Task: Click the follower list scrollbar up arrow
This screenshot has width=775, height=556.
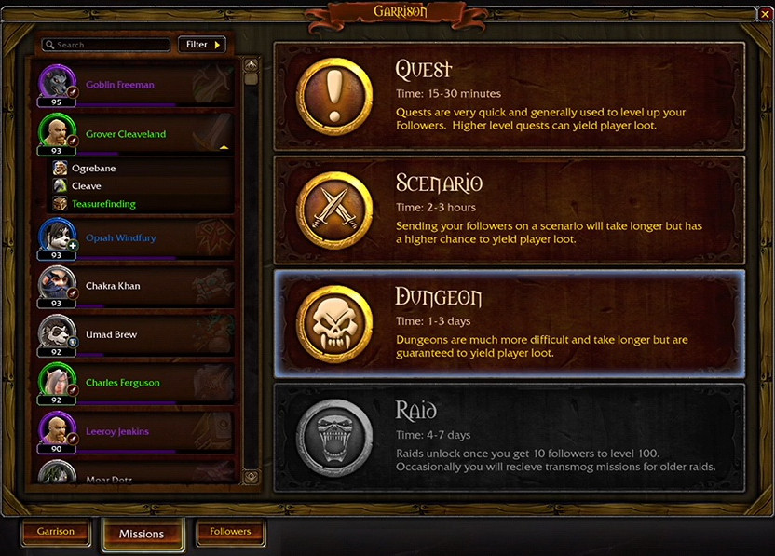Action: (252, 65)
